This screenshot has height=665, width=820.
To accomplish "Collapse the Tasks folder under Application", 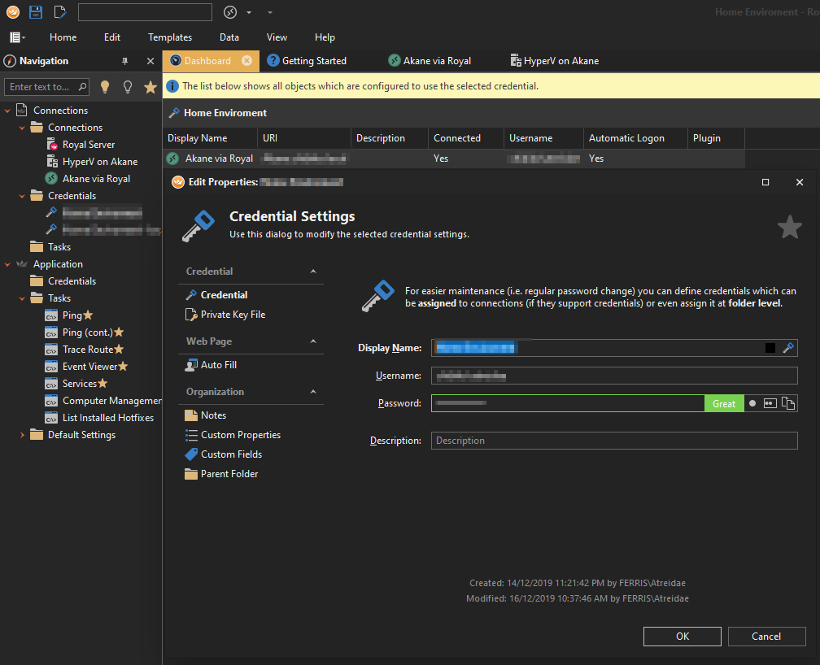I will [x=22, y=298].
